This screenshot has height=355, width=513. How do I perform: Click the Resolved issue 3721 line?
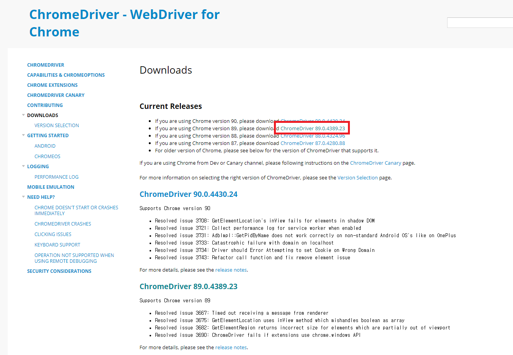click(x=258, y=228)
